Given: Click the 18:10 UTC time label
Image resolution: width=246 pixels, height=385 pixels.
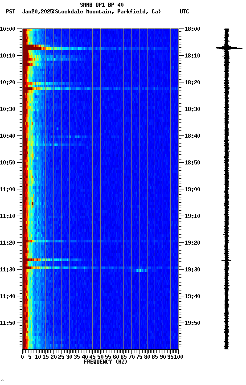Looking at the screenshot, I should tap(193, 56).
